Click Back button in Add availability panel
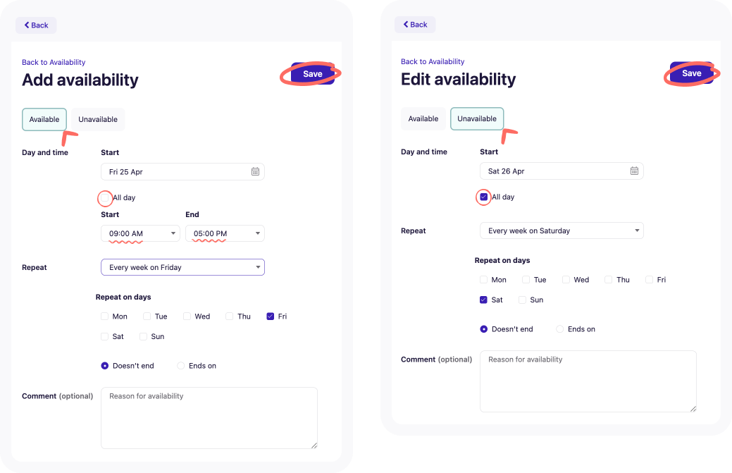Image resolution: width=732 pixels, height=473 pixels. tap(37, 25)
